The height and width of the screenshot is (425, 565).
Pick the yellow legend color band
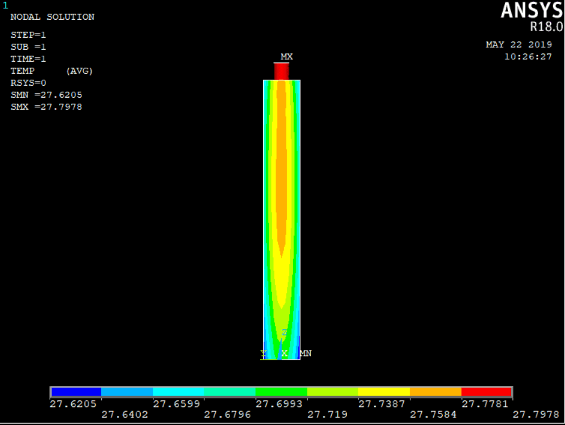(383, 392)
